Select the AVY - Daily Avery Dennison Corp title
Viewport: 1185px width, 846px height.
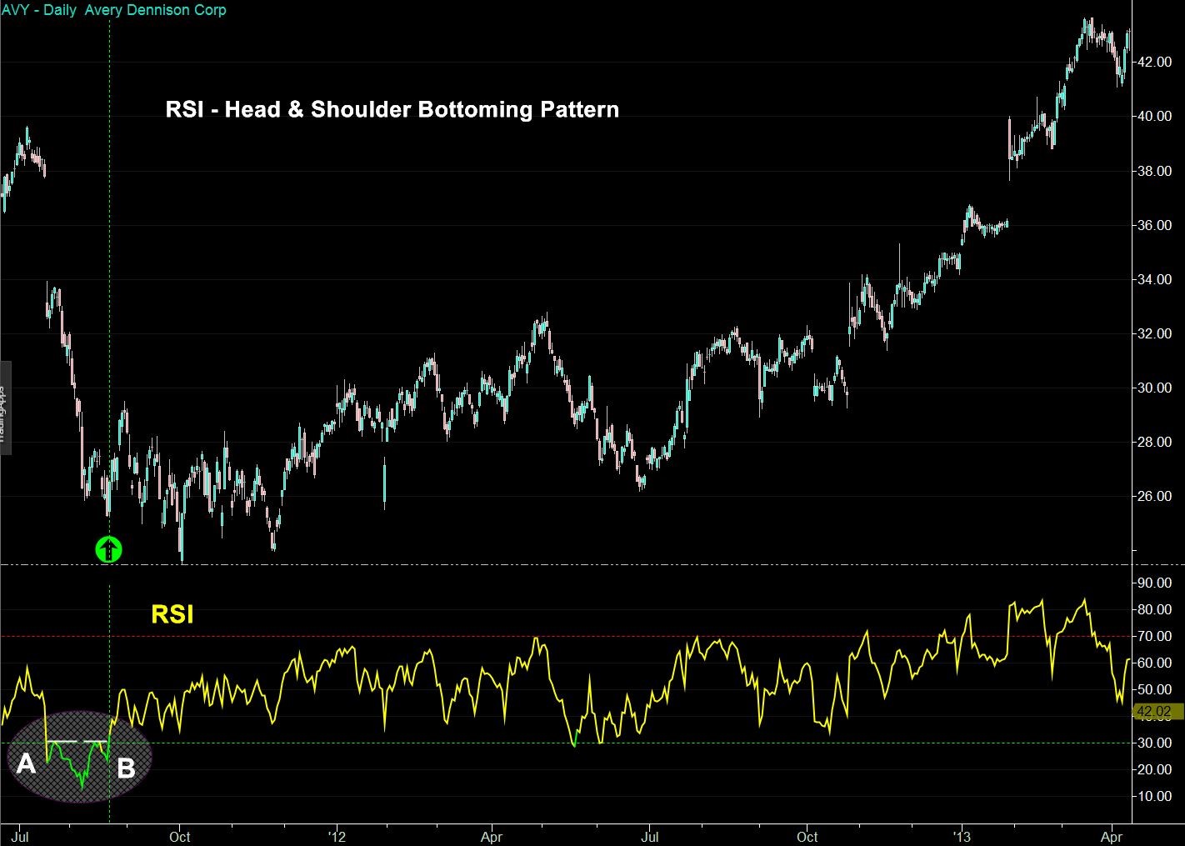pyautogui.click(x=112, y=10)
